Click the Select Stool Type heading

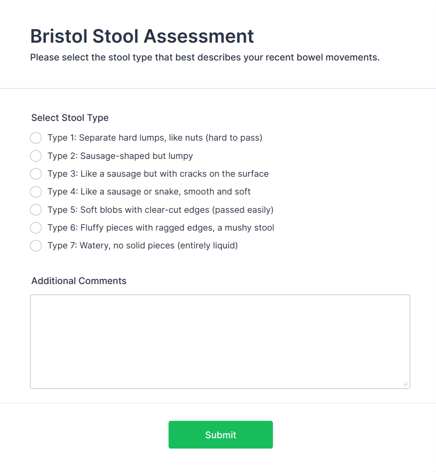tap(69, 118)
